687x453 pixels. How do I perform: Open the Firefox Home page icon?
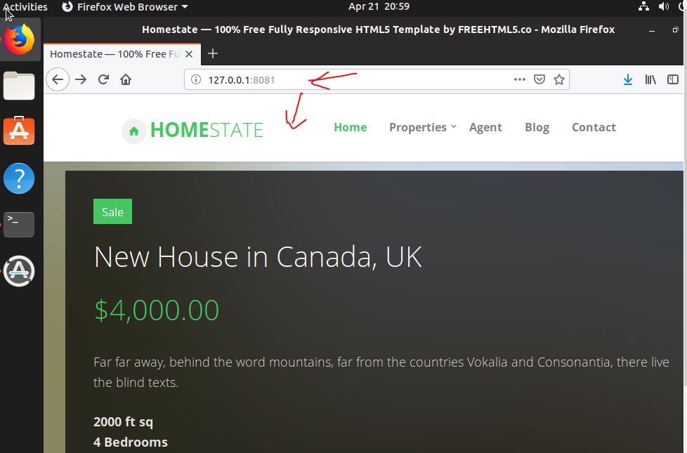click(126, 80)
